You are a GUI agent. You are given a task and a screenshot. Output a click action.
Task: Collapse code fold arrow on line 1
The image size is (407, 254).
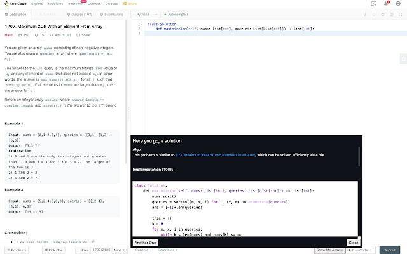142,24
